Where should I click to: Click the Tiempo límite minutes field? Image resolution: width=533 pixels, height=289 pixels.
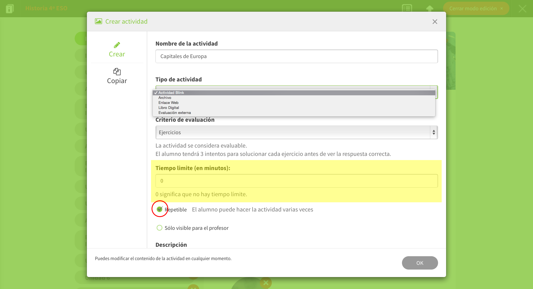[x=296, y=181]
